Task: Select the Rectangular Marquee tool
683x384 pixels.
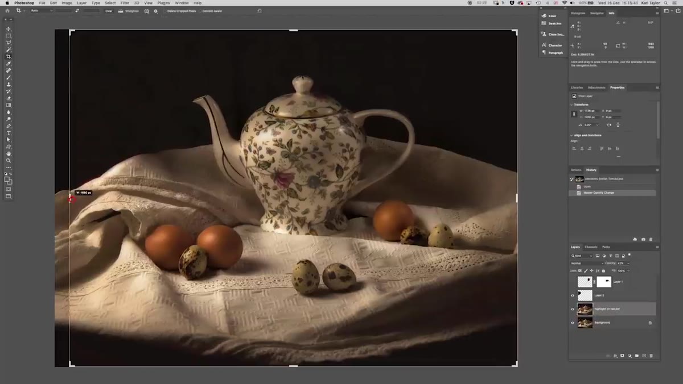Action: (x=9, y=36)
